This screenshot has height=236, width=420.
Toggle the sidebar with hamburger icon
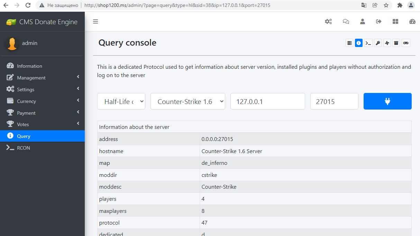click(95, 21)
